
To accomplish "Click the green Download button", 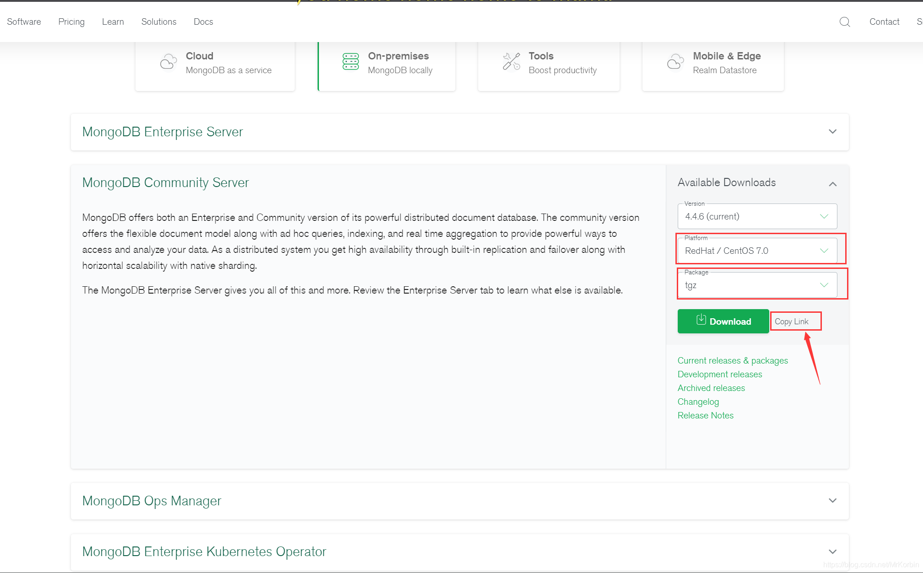I will pyautogui.click(x=723, y=321).
